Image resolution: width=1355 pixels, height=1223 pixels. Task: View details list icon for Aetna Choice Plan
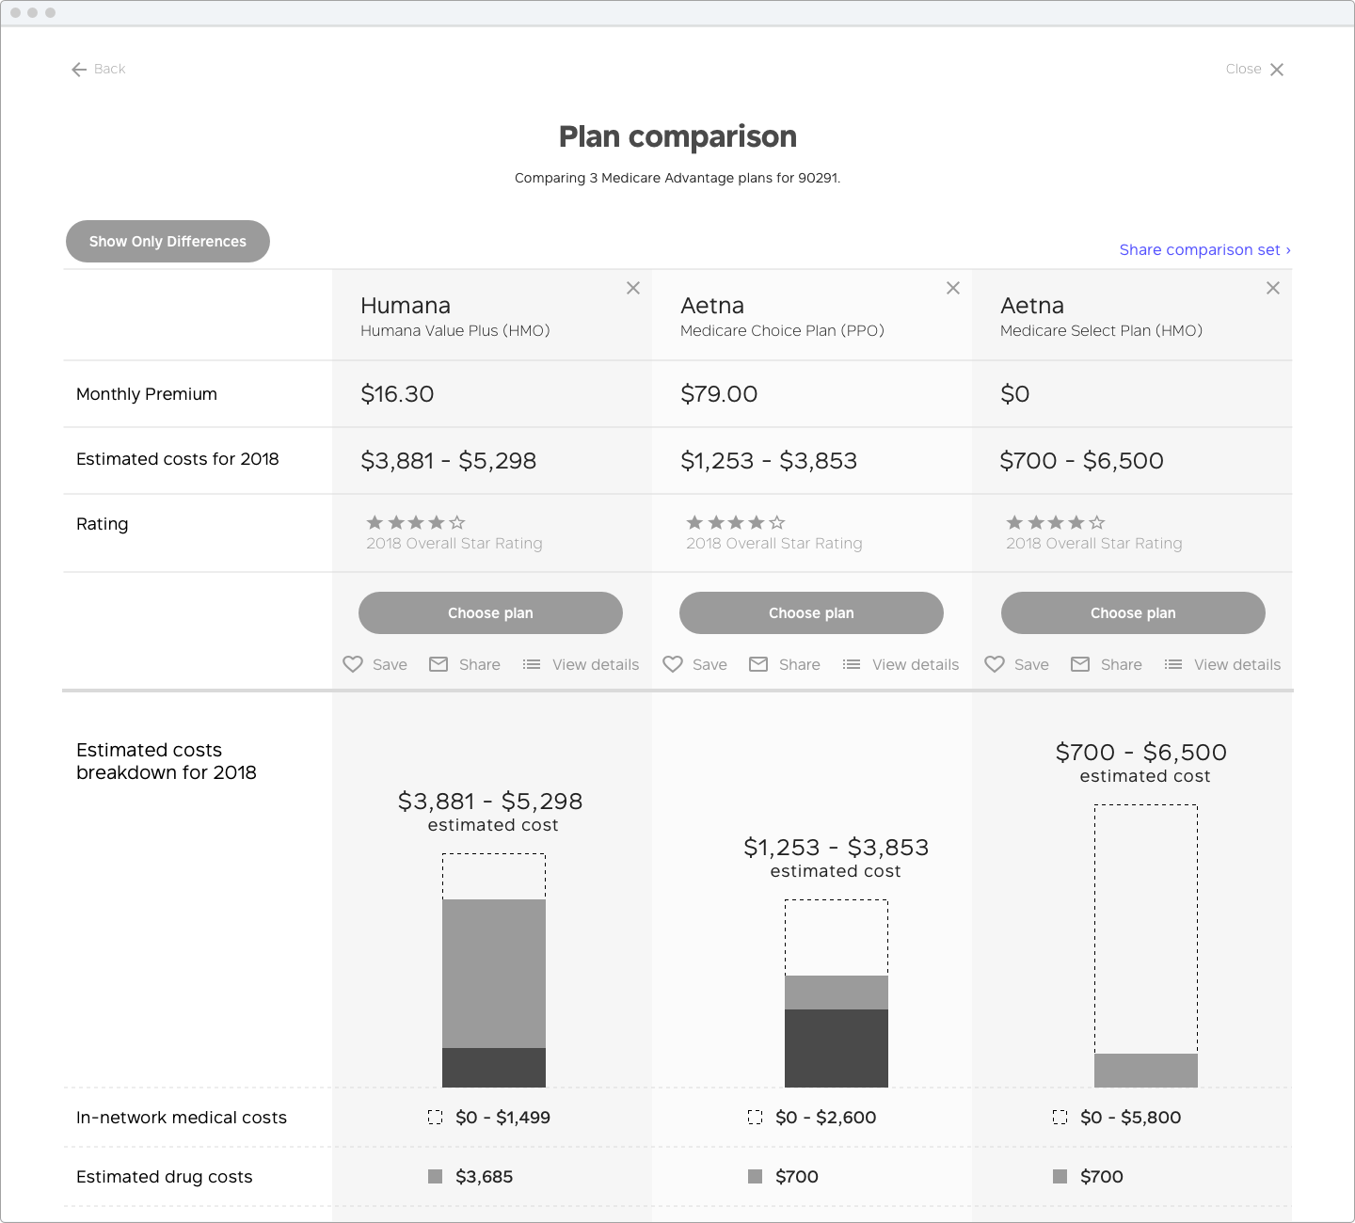tap(852, 664)
